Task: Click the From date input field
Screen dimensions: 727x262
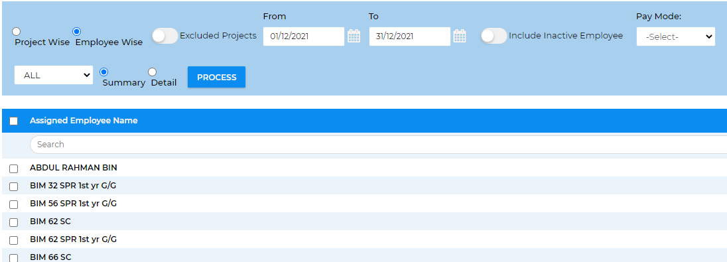Action: coord(304,36)
